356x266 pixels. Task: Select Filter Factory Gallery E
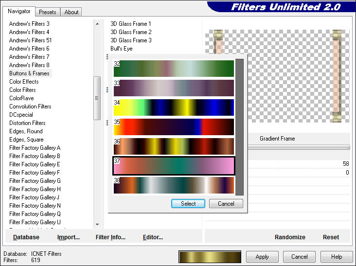35,164
